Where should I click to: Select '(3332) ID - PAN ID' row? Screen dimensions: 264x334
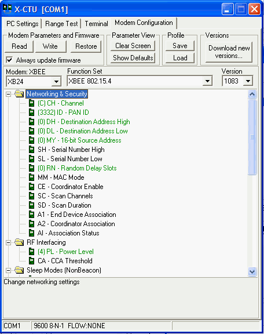coord(63,112)
